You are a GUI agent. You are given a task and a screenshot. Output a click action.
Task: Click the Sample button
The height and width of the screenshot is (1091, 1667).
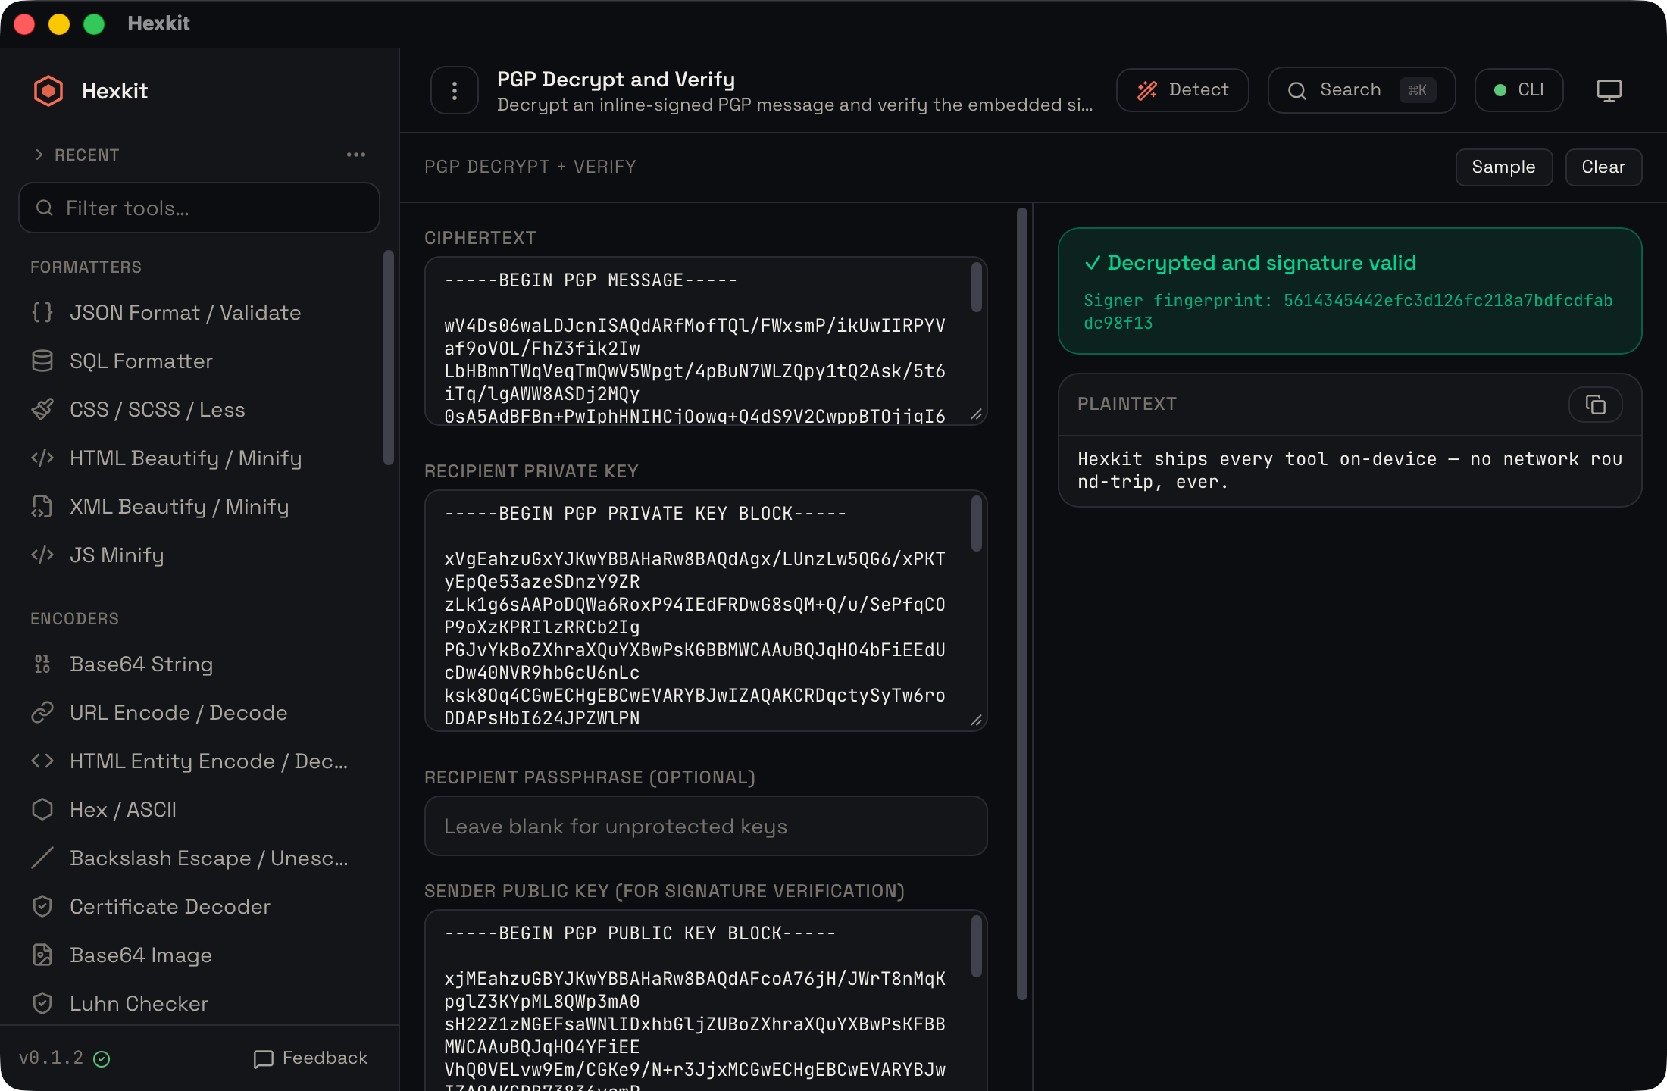pos(1503,167)
